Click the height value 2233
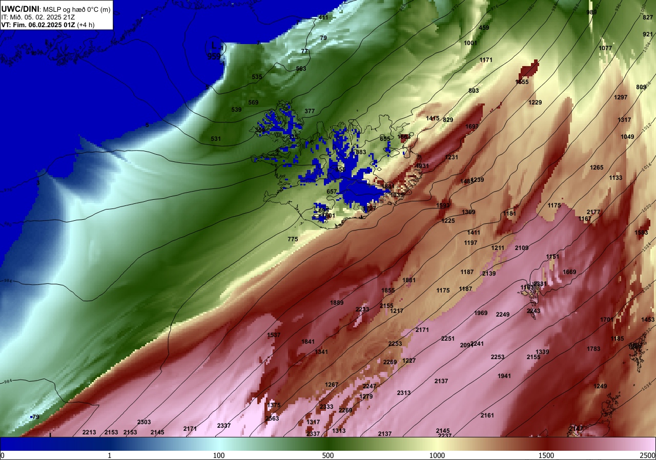The height and width of the screenshot is (460, 656). pyautogui.click(x=362, y=309)
